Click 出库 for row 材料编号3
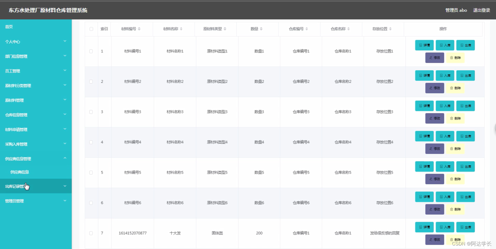This screenshot has height=249, width=496. 466,106
